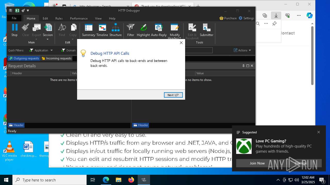Click the HTTP Debugger app icon in title bar
This screenshot has height=185, width=330.
(x=11, y=11)
